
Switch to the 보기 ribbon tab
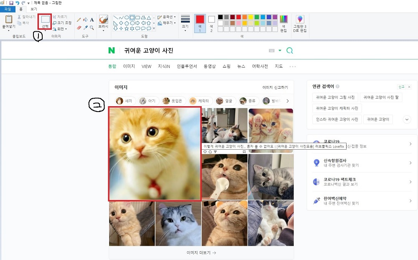[x=34, y=9]
